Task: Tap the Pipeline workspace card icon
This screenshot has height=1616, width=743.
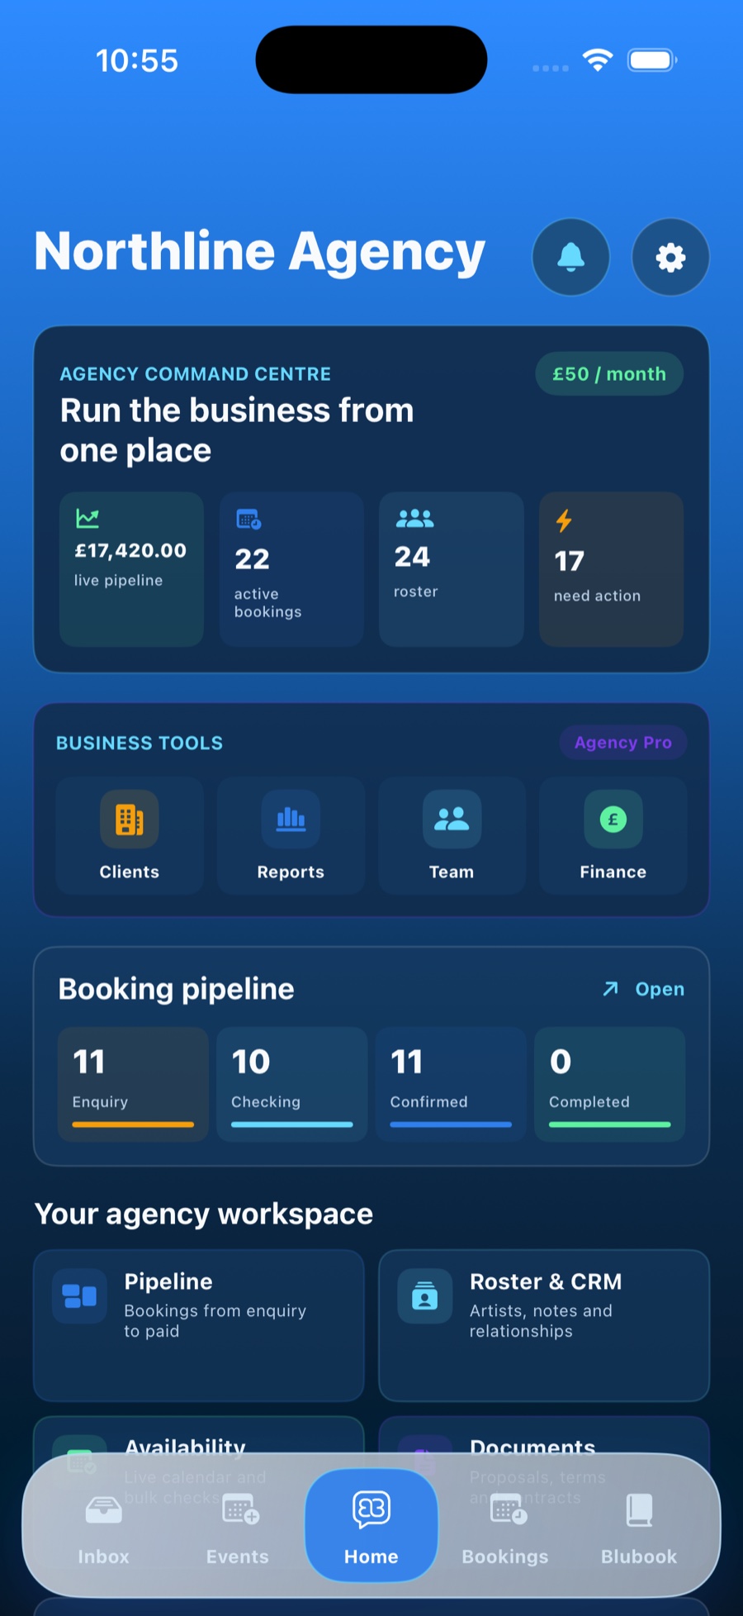Action: point(80,1296)
